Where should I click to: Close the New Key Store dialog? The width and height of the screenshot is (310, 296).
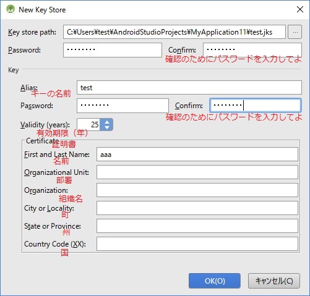(x=299, y=9)
